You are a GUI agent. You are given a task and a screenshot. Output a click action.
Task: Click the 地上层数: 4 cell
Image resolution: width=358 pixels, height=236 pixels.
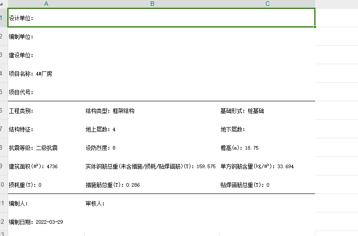coord(152,129)
